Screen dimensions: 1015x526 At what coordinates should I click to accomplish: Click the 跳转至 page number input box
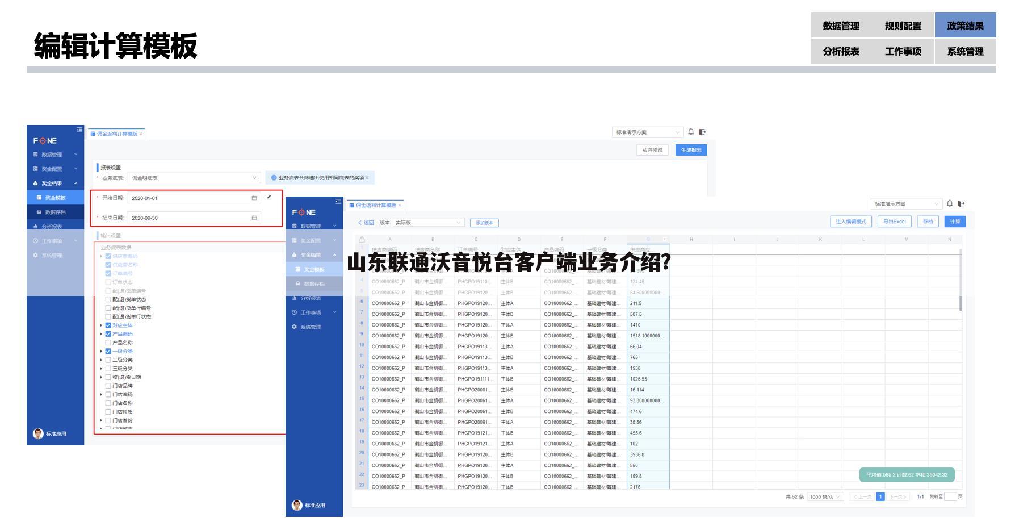pyautogui.click(x=950, y=497)
